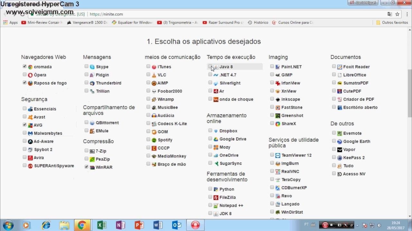Click the Malwarebytes icon

pyautogui.click(x=30, y=133)
